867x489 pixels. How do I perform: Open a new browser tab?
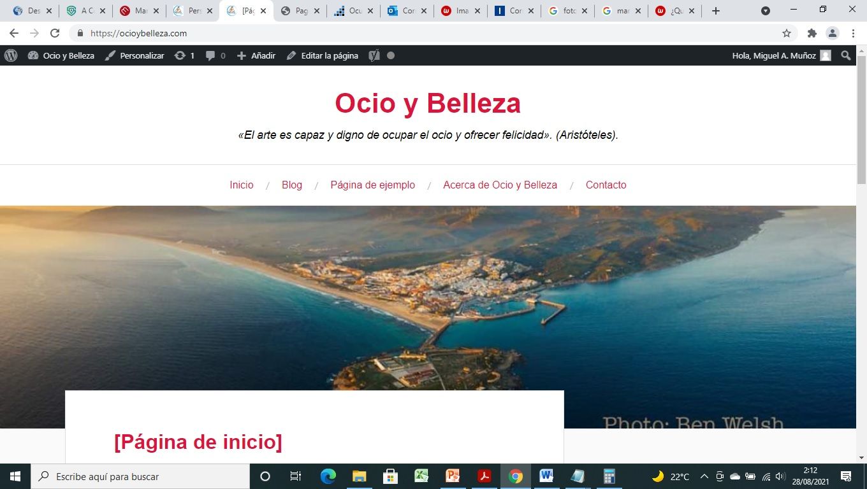716,11
